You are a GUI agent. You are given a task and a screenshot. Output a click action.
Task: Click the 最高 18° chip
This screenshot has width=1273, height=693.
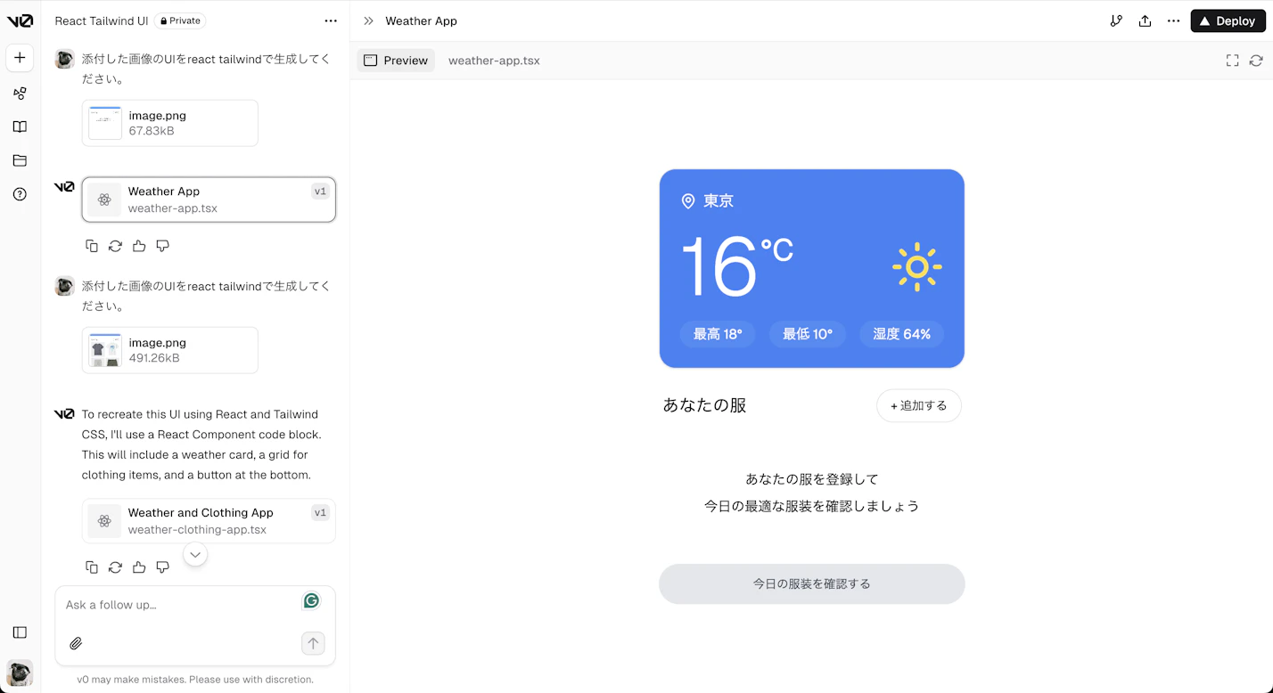pos(718,334)
